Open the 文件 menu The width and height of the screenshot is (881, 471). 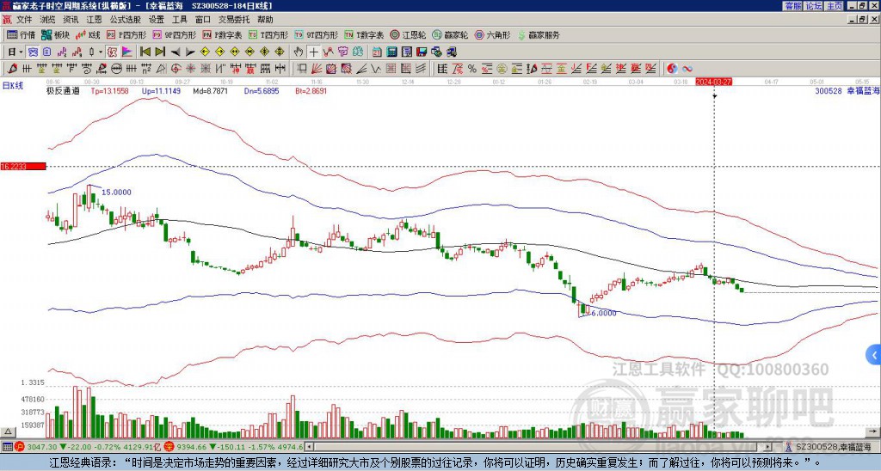tap(24, 20)
